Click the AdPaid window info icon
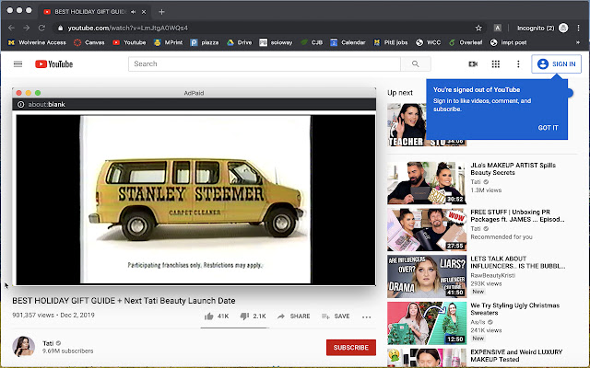This screenshot has height=368, width=590. [x=20, y=104]
